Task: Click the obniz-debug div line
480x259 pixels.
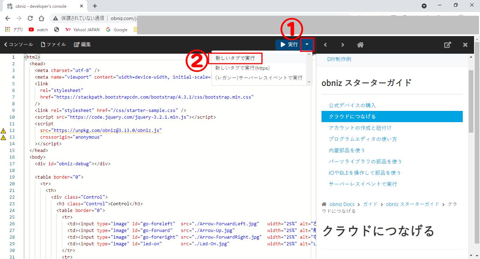Action: (x=73, y=164)
